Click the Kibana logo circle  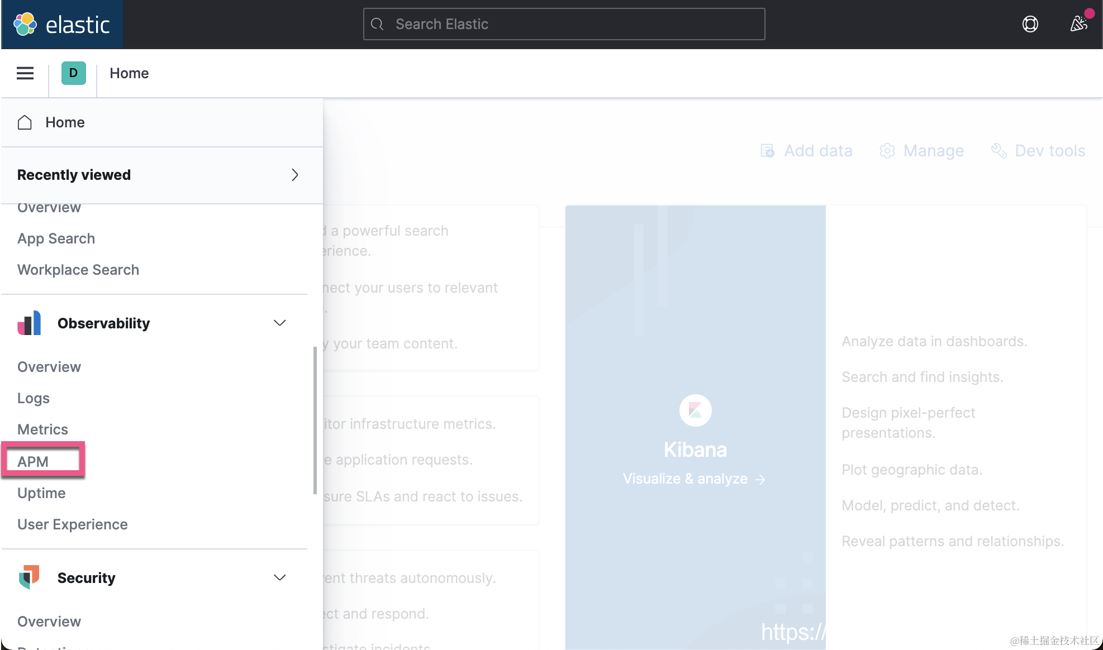(695, 410)
